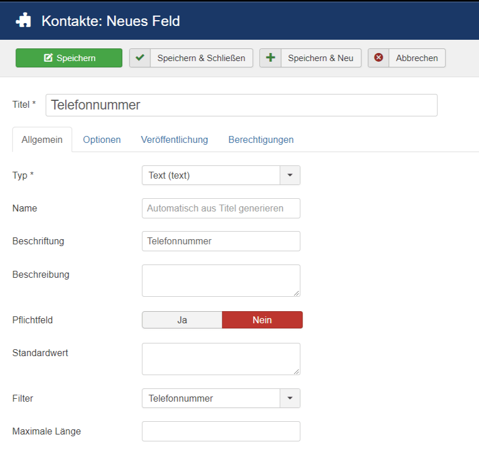The width and height of the screenshot is (479, 461).
Task: Click Speichern & Schließen label
Action: [x=201, y=58]
